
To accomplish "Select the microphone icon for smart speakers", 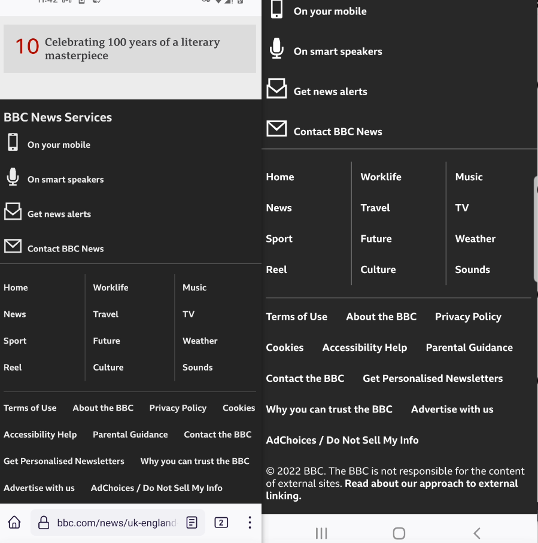I will coord(13,176).
